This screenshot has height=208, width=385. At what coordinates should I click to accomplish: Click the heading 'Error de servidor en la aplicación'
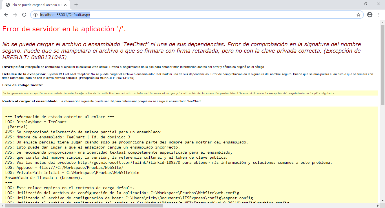pos(64,29)
